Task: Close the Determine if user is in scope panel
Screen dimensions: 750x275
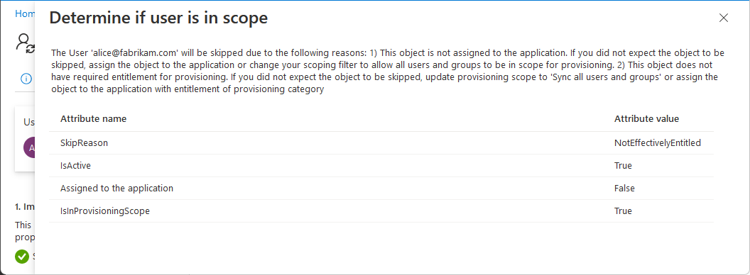Action: click(x=723, y=18)
